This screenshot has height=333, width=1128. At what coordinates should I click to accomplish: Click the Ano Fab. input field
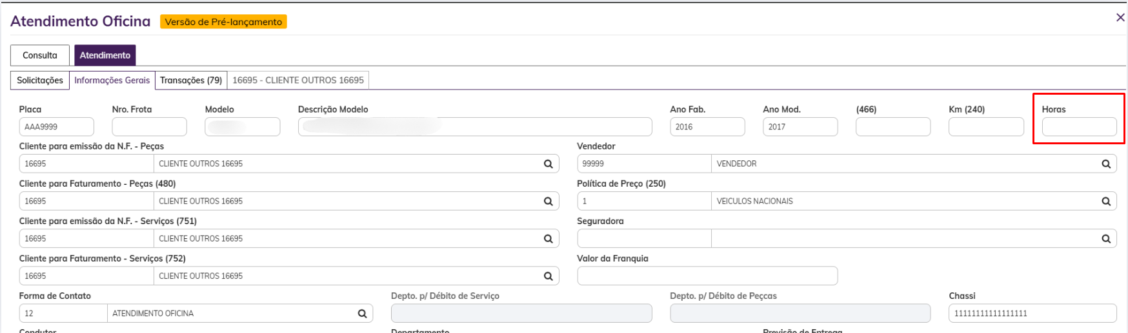[x=707, y=127]
